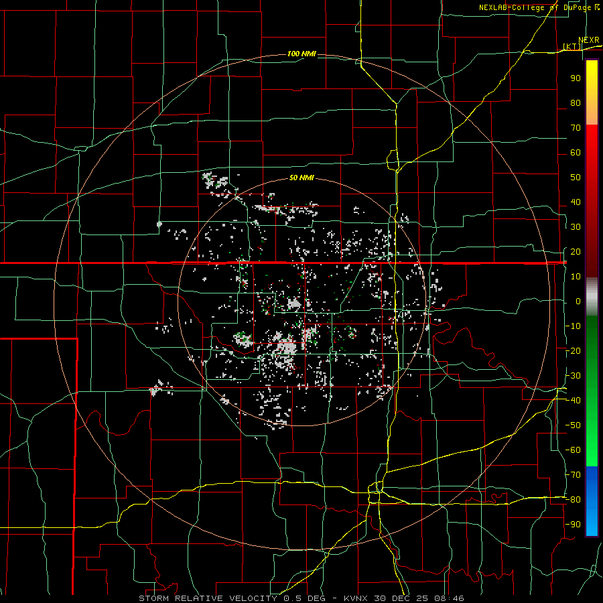The height and width of the screenshot is (603, 603).
Task: Select the 50 NMI range ring label
Action: click(x=301, y=178)
